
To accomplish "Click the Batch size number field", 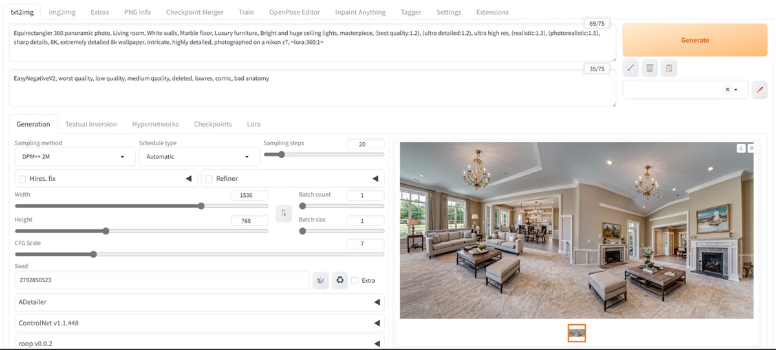I will point(365,220).
